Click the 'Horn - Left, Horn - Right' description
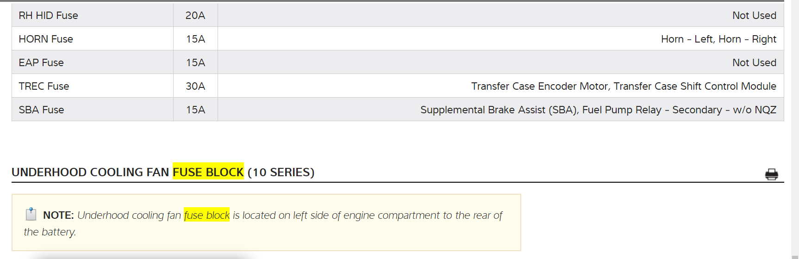This screenshot has width=799, height=259. click(718, 39)
